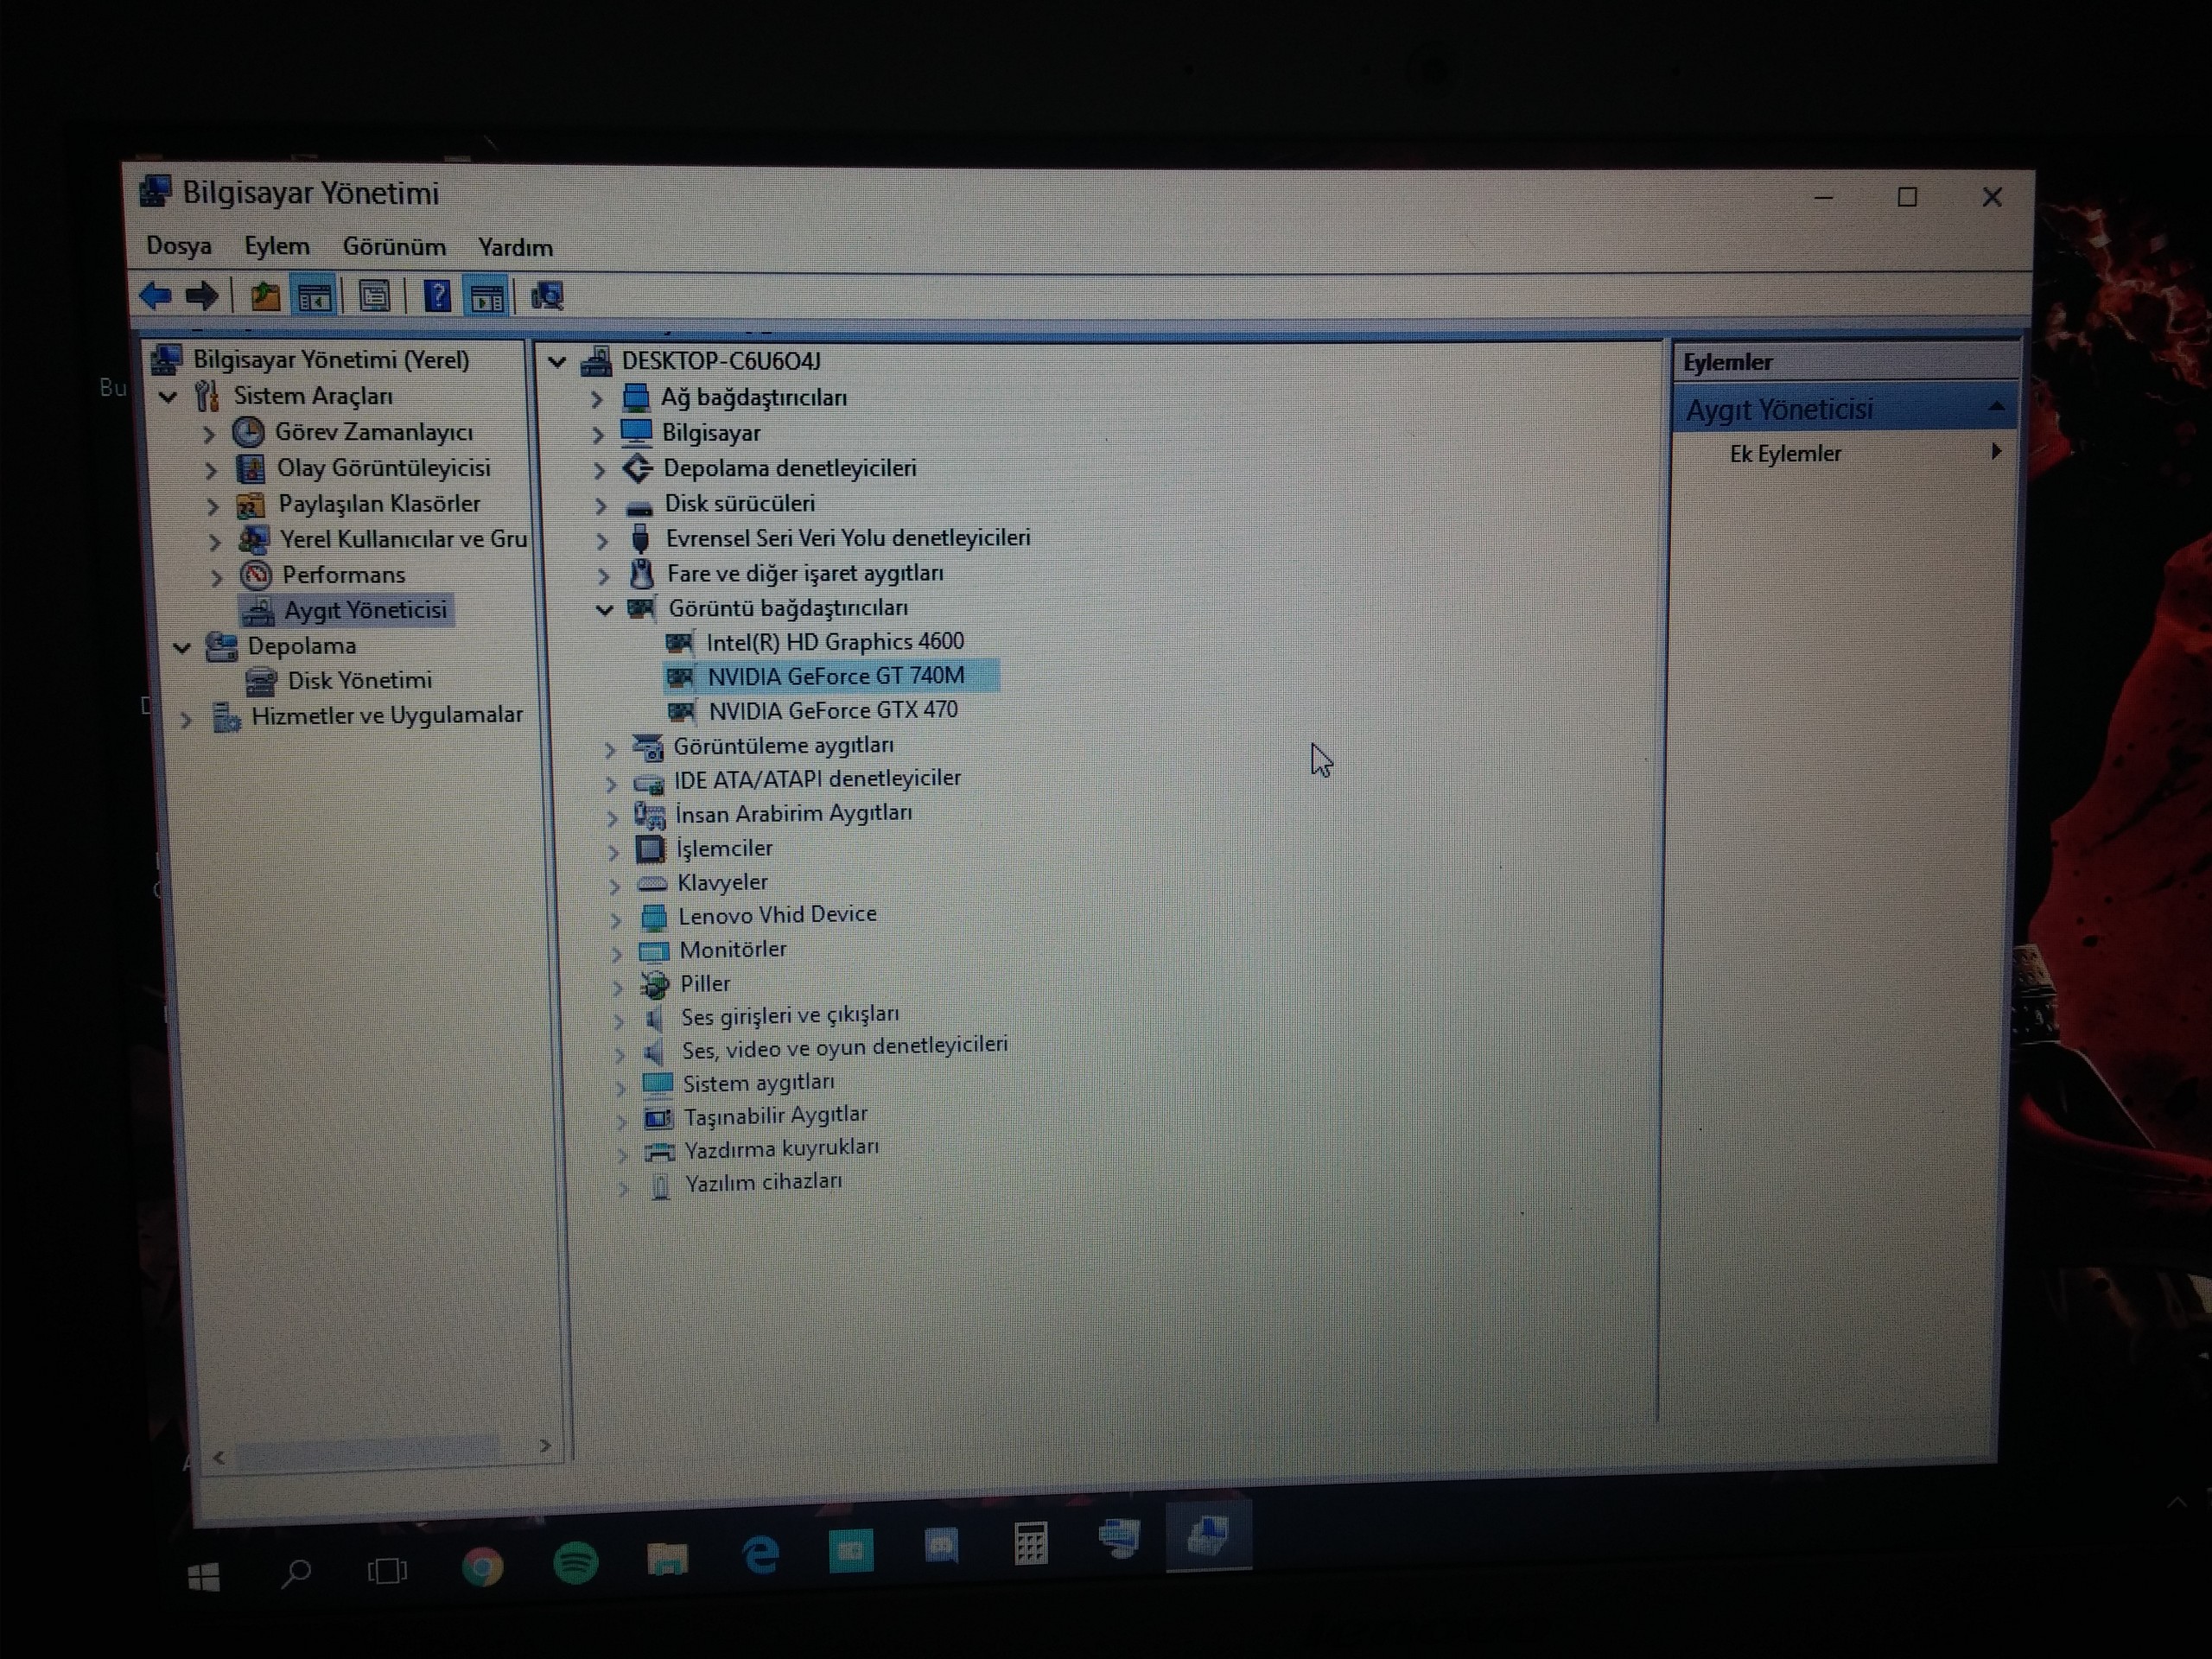Select Sistem aygıtları row

click(758, 1083)
